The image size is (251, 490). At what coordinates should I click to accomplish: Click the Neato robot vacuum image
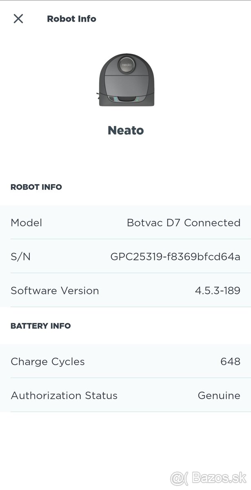126,81
